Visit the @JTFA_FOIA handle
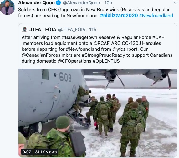Viewport: 179px width, 158px height. (x=72, y=30)
